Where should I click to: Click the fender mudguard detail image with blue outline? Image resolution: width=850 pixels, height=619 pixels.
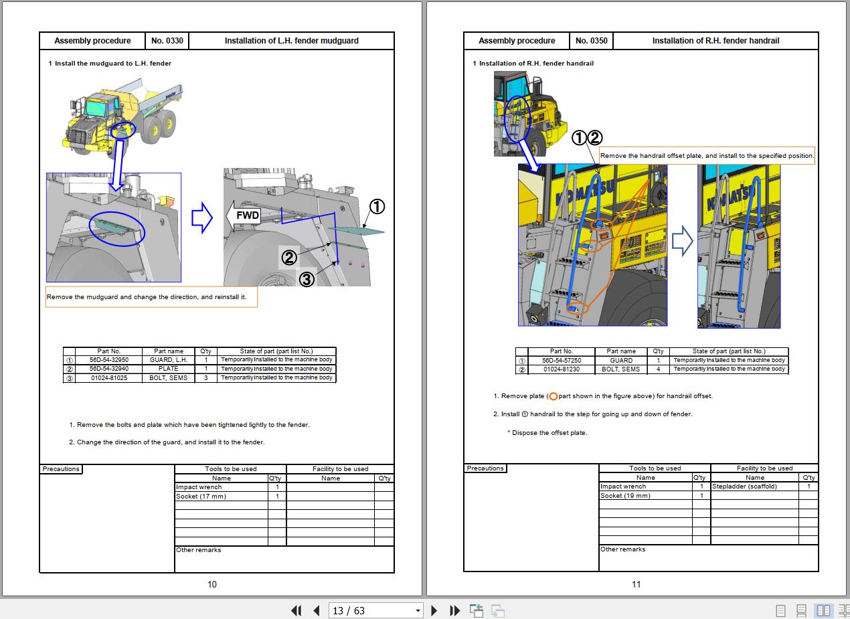(x=114, y=228)
